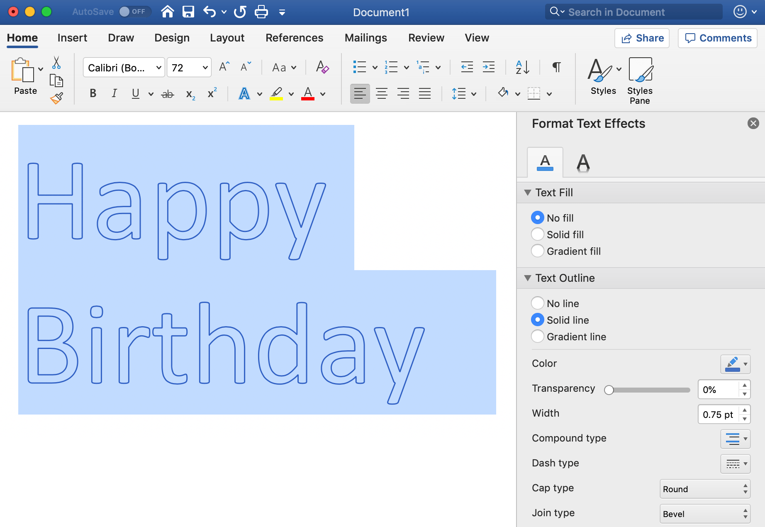
Task: Apply bold formatting to selected text
Action: (x=93, y=93)
